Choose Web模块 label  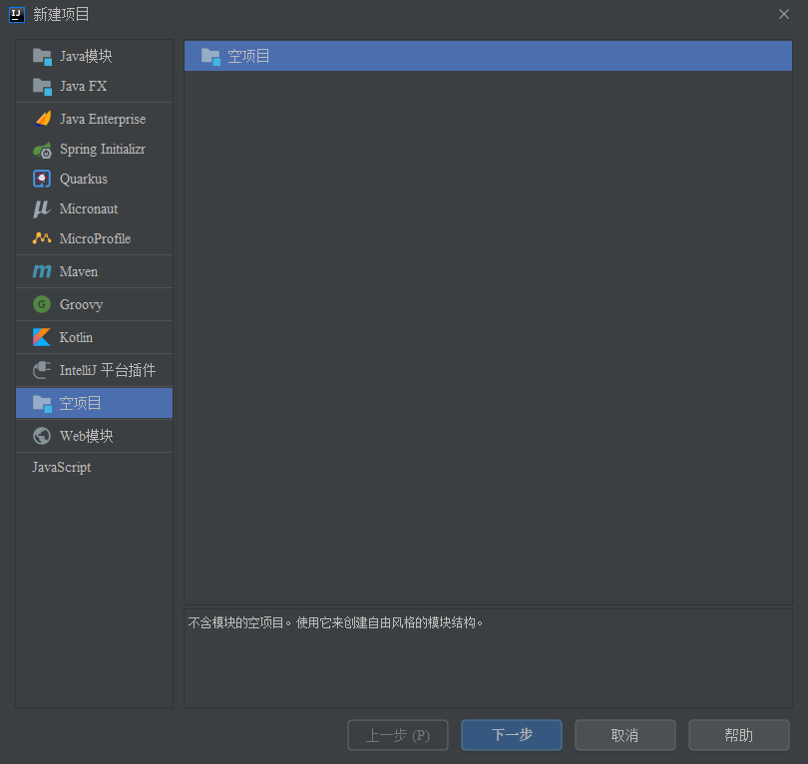pos(86,436)
